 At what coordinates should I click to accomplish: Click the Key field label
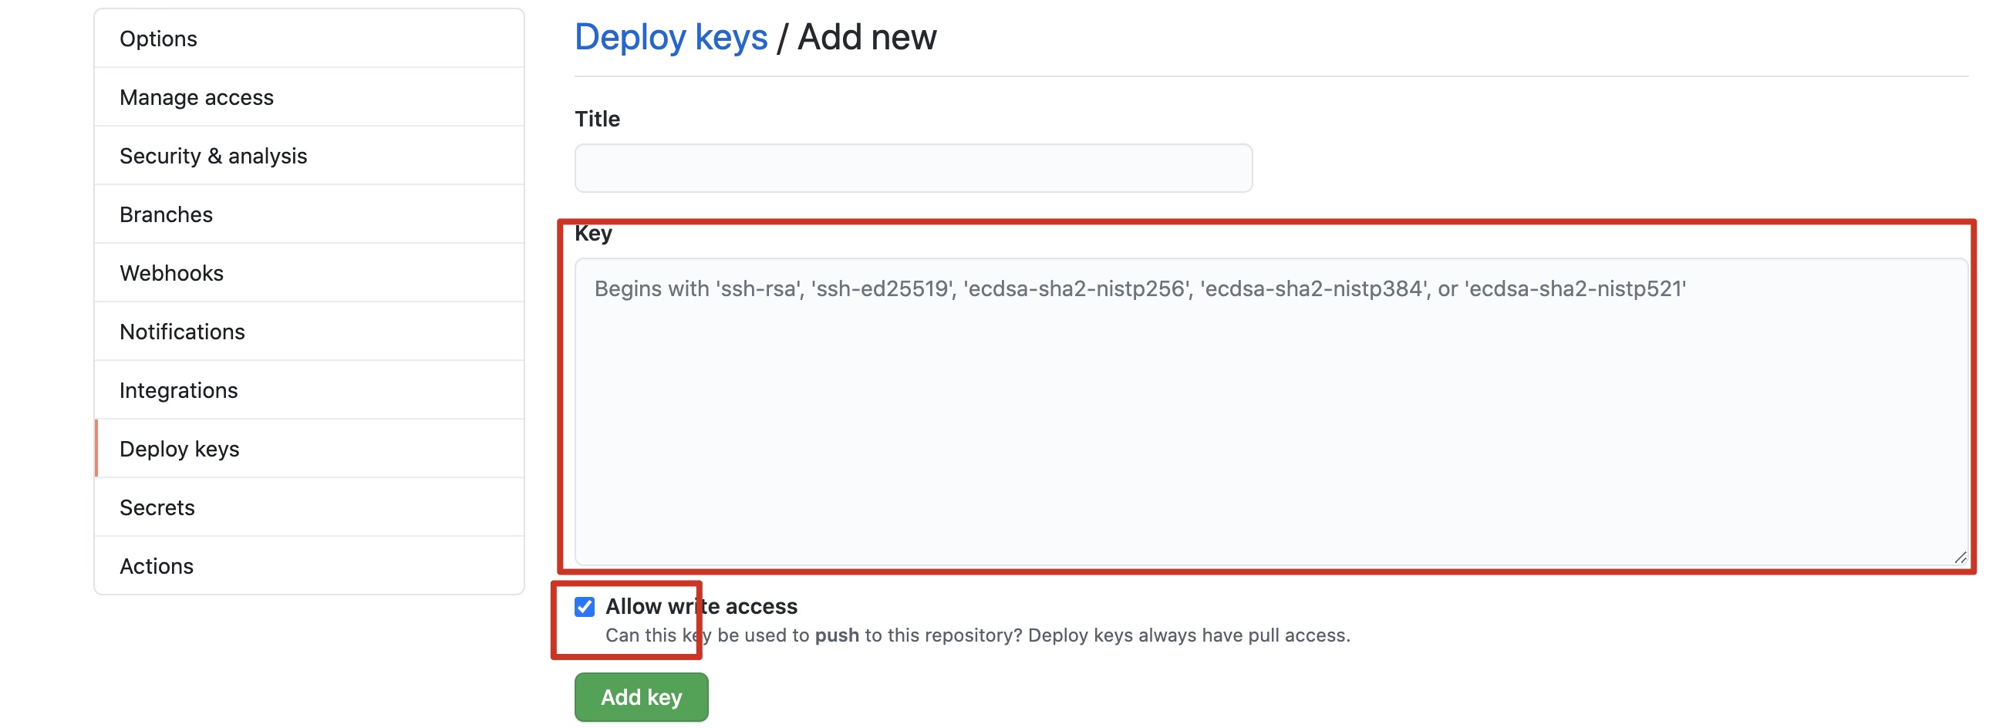(593, 234)
